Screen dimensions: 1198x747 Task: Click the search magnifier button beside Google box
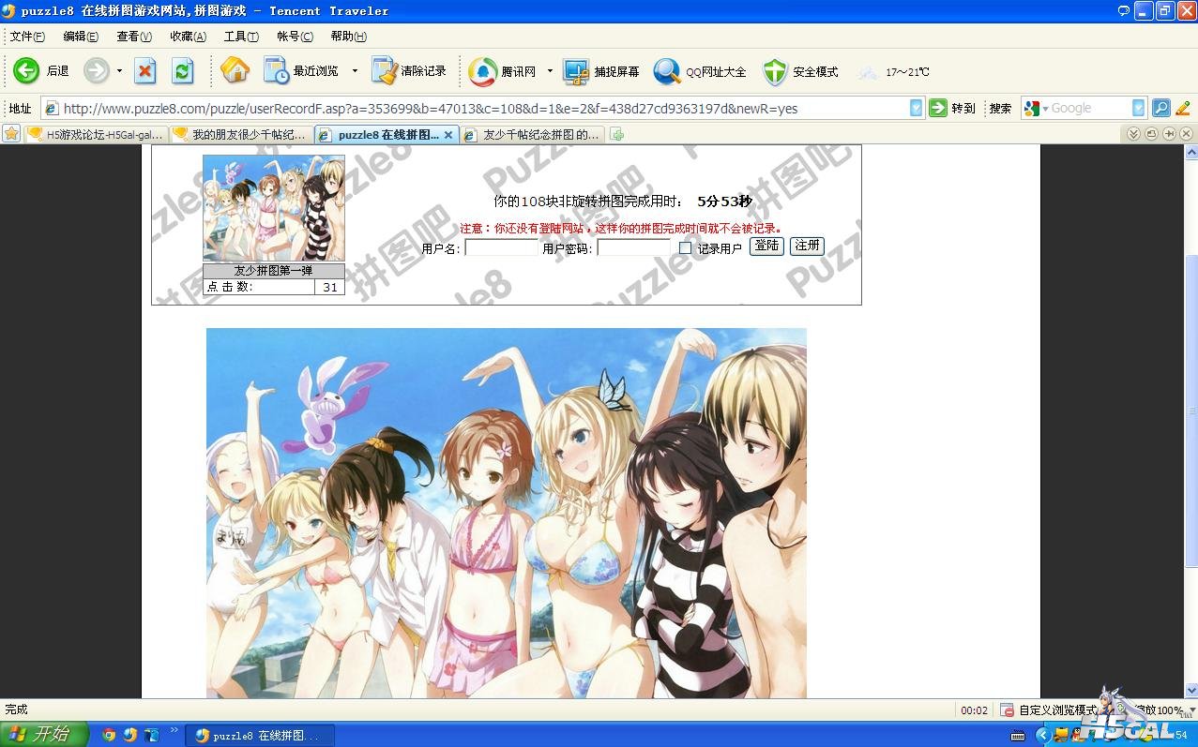(x=1160, y=109)
